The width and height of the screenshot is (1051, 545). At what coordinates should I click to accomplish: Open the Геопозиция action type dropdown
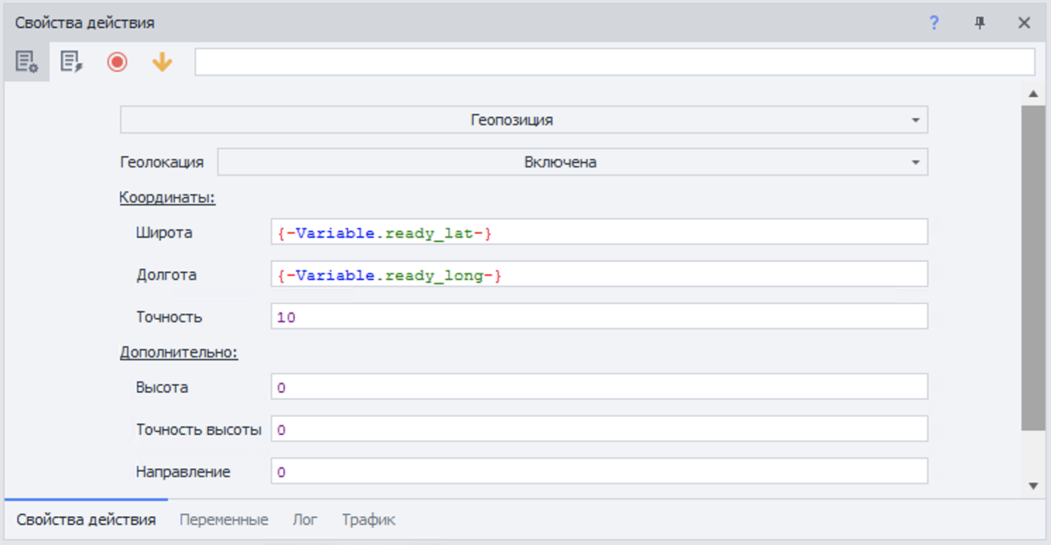524,120
